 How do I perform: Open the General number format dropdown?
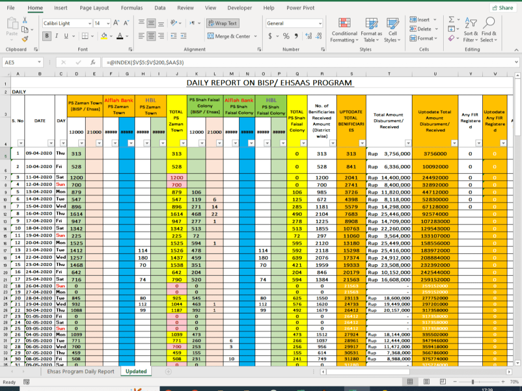(321, 23)
